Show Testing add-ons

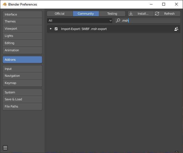(112, 14)
